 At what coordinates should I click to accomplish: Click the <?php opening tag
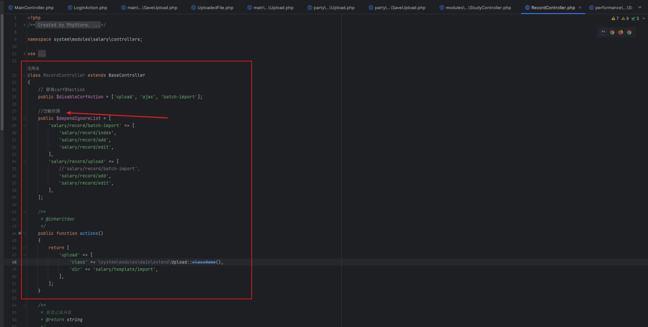[34, 18]
